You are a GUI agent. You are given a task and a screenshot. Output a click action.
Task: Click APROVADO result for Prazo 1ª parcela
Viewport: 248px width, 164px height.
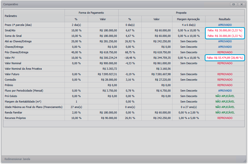(225, 25)
